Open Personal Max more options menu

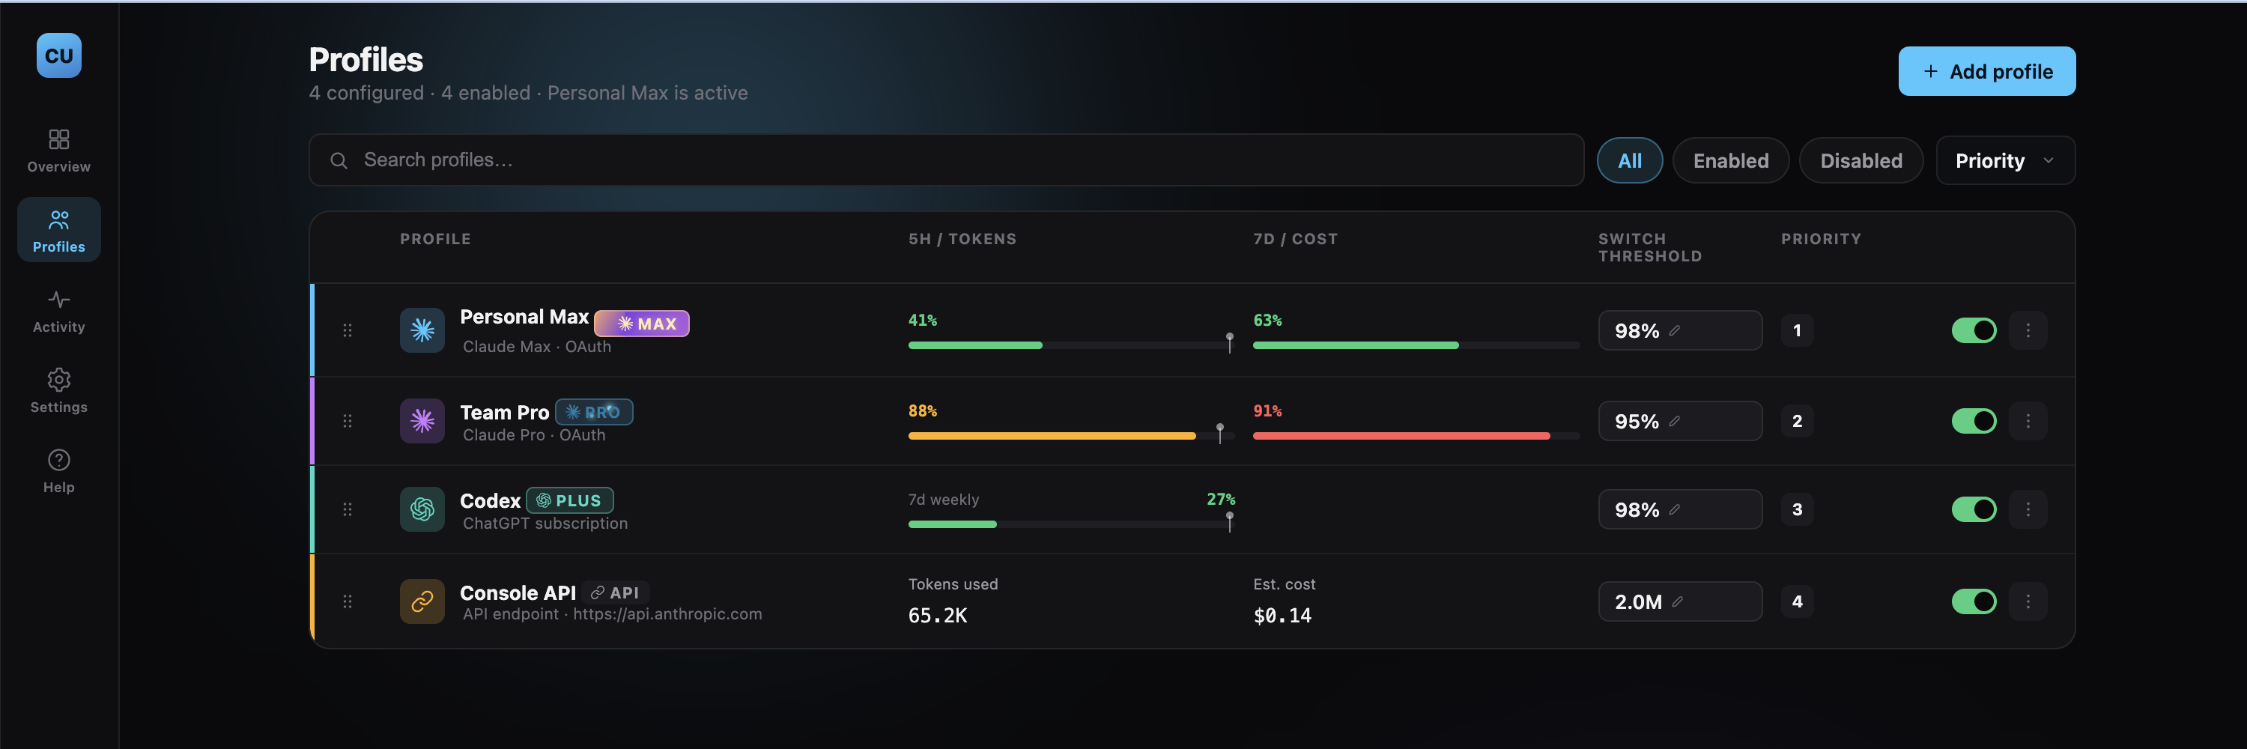[2028, 330]
